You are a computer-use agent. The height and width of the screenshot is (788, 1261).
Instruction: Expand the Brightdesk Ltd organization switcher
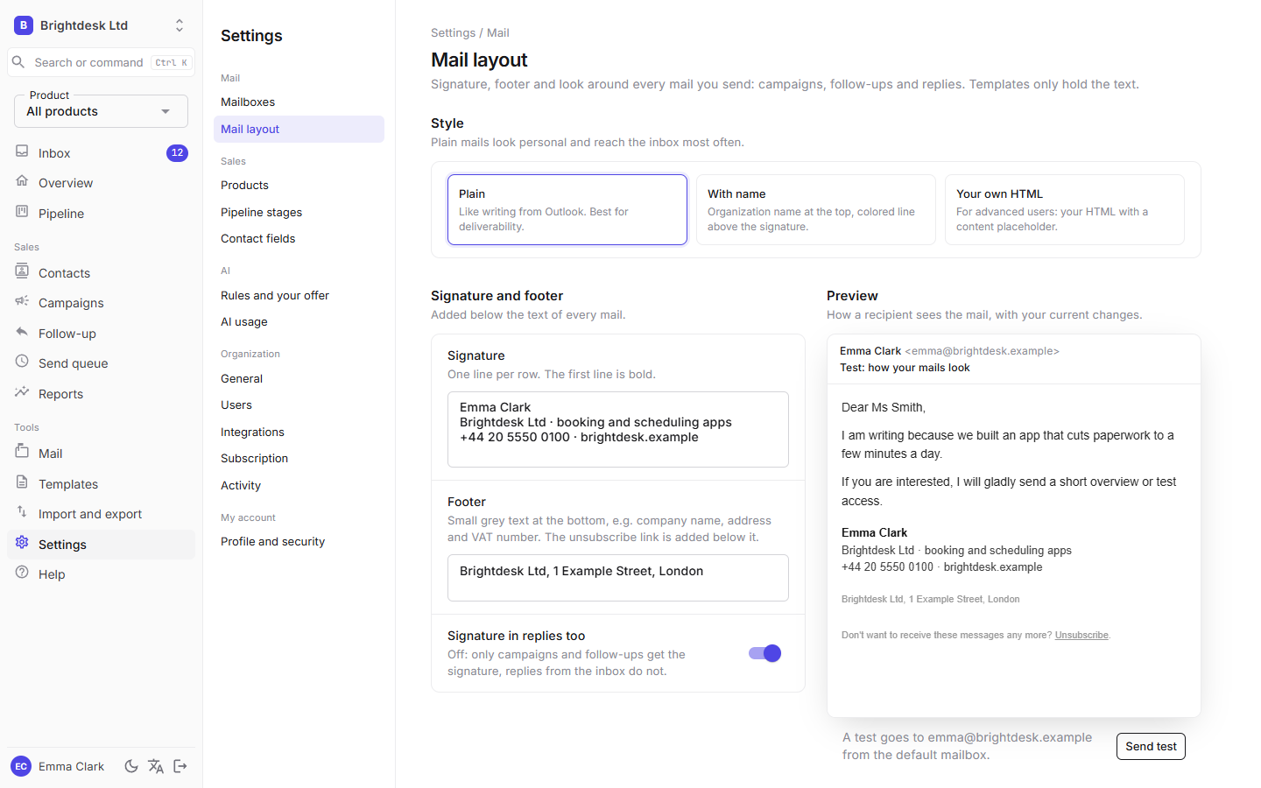(x=101, y=25)
